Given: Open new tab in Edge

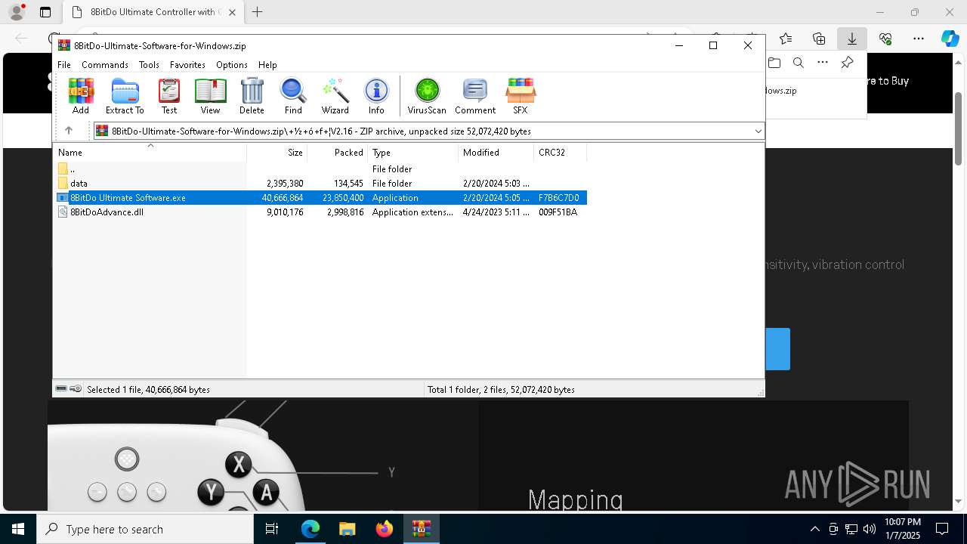Looking at the screenshot, I should point(258,12).
